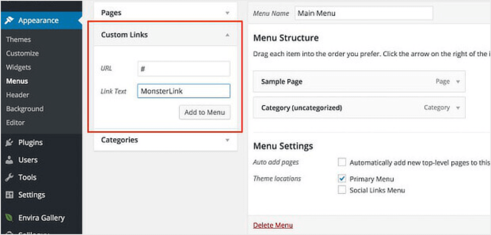Collapse the Custom Links panel arrow
This screenshot has height=235, width=491.
(x=228, y=35)
